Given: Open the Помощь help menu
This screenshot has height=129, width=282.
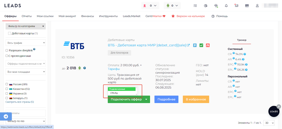Looking at the screenshot, I should click(220, 16).
